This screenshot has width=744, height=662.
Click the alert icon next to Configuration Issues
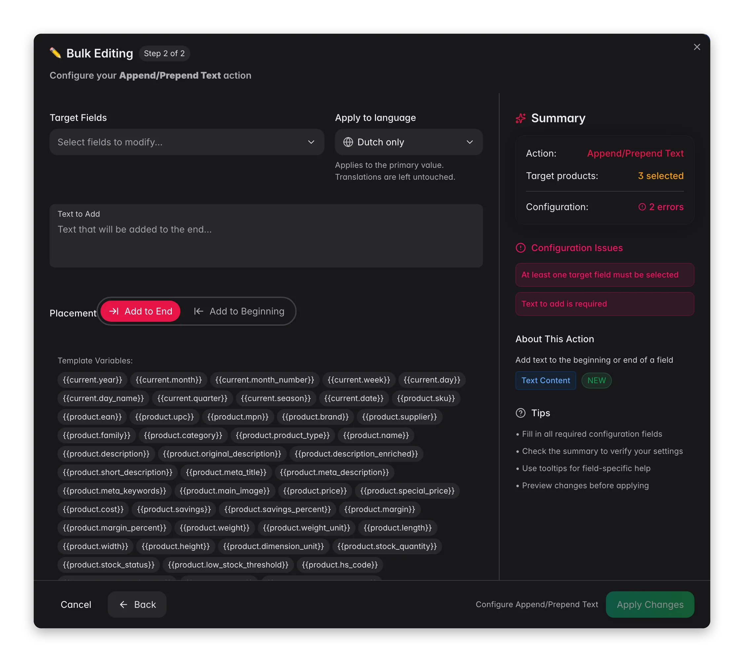(521, 248)
